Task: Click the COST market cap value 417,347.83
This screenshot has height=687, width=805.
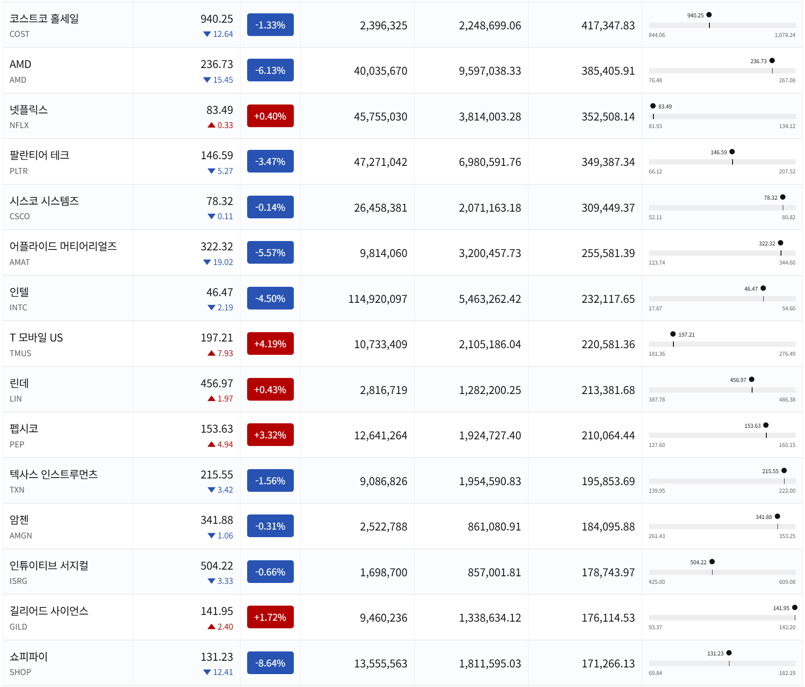Action: point(608,25)
